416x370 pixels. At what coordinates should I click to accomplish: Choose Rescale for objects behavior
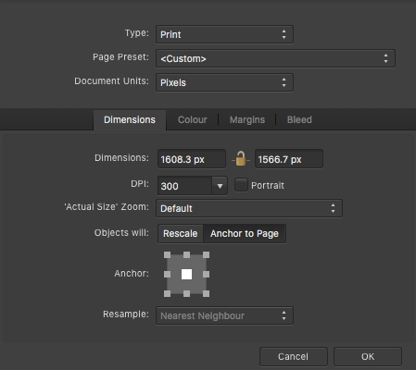[x=181, y=233]
